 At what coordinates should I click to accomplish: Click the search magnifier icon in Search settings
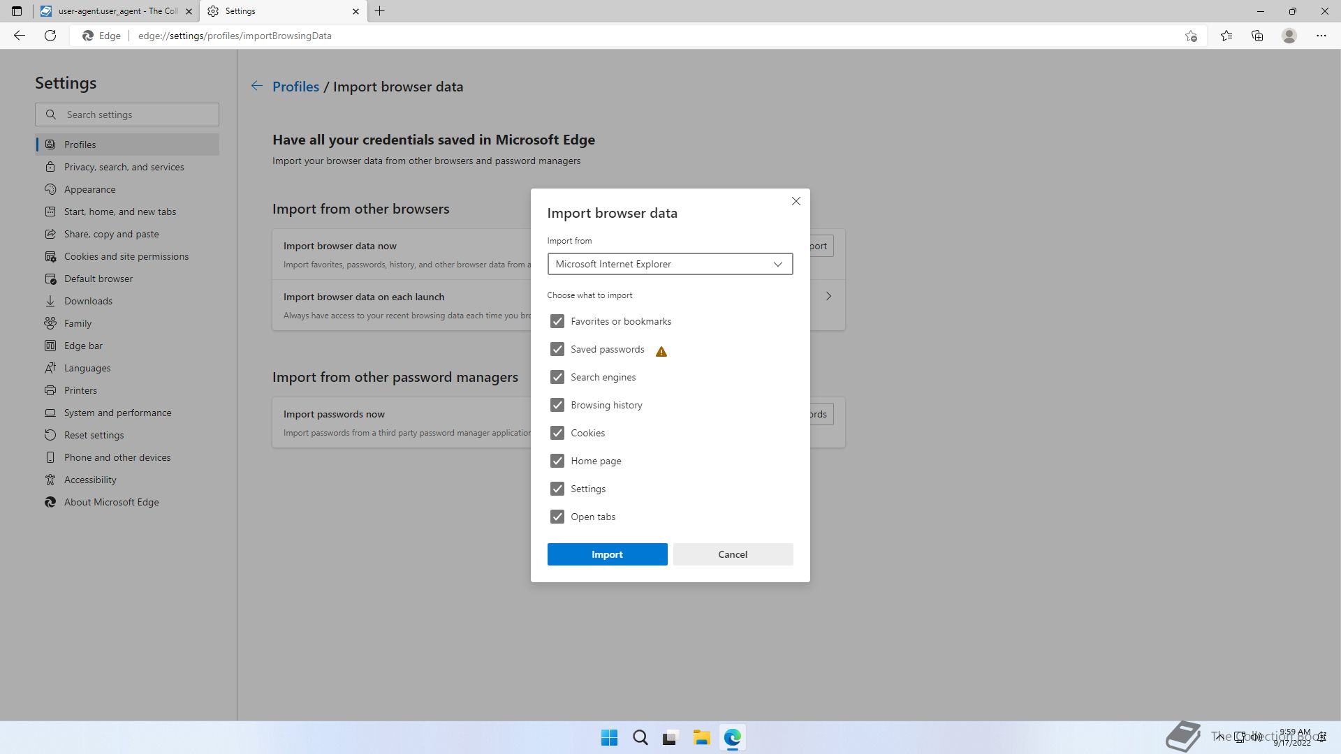[x=51, y=114]
